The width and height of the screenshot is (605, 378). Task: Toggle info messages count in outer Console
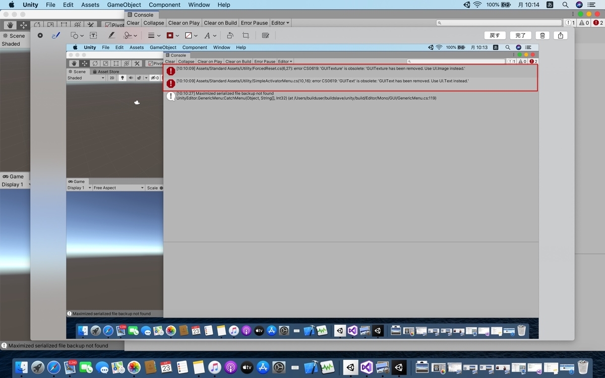[571, 23]
